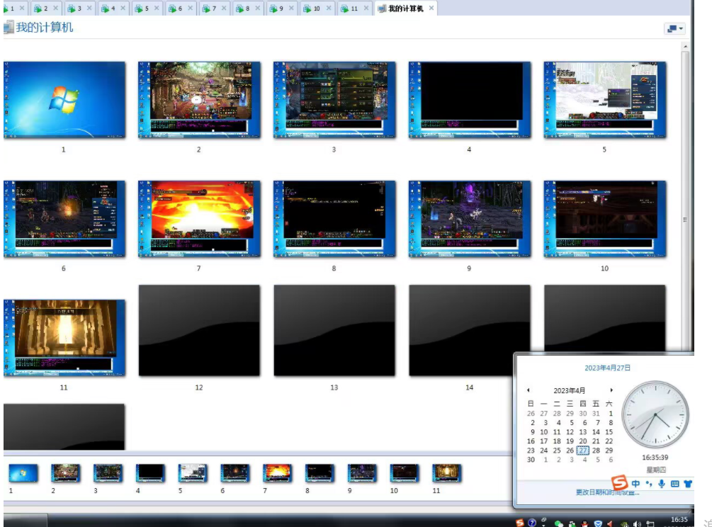The image size is (712, 527).
Task: Open large thumbnail labeled 6
Action: [x=64, y=219]
